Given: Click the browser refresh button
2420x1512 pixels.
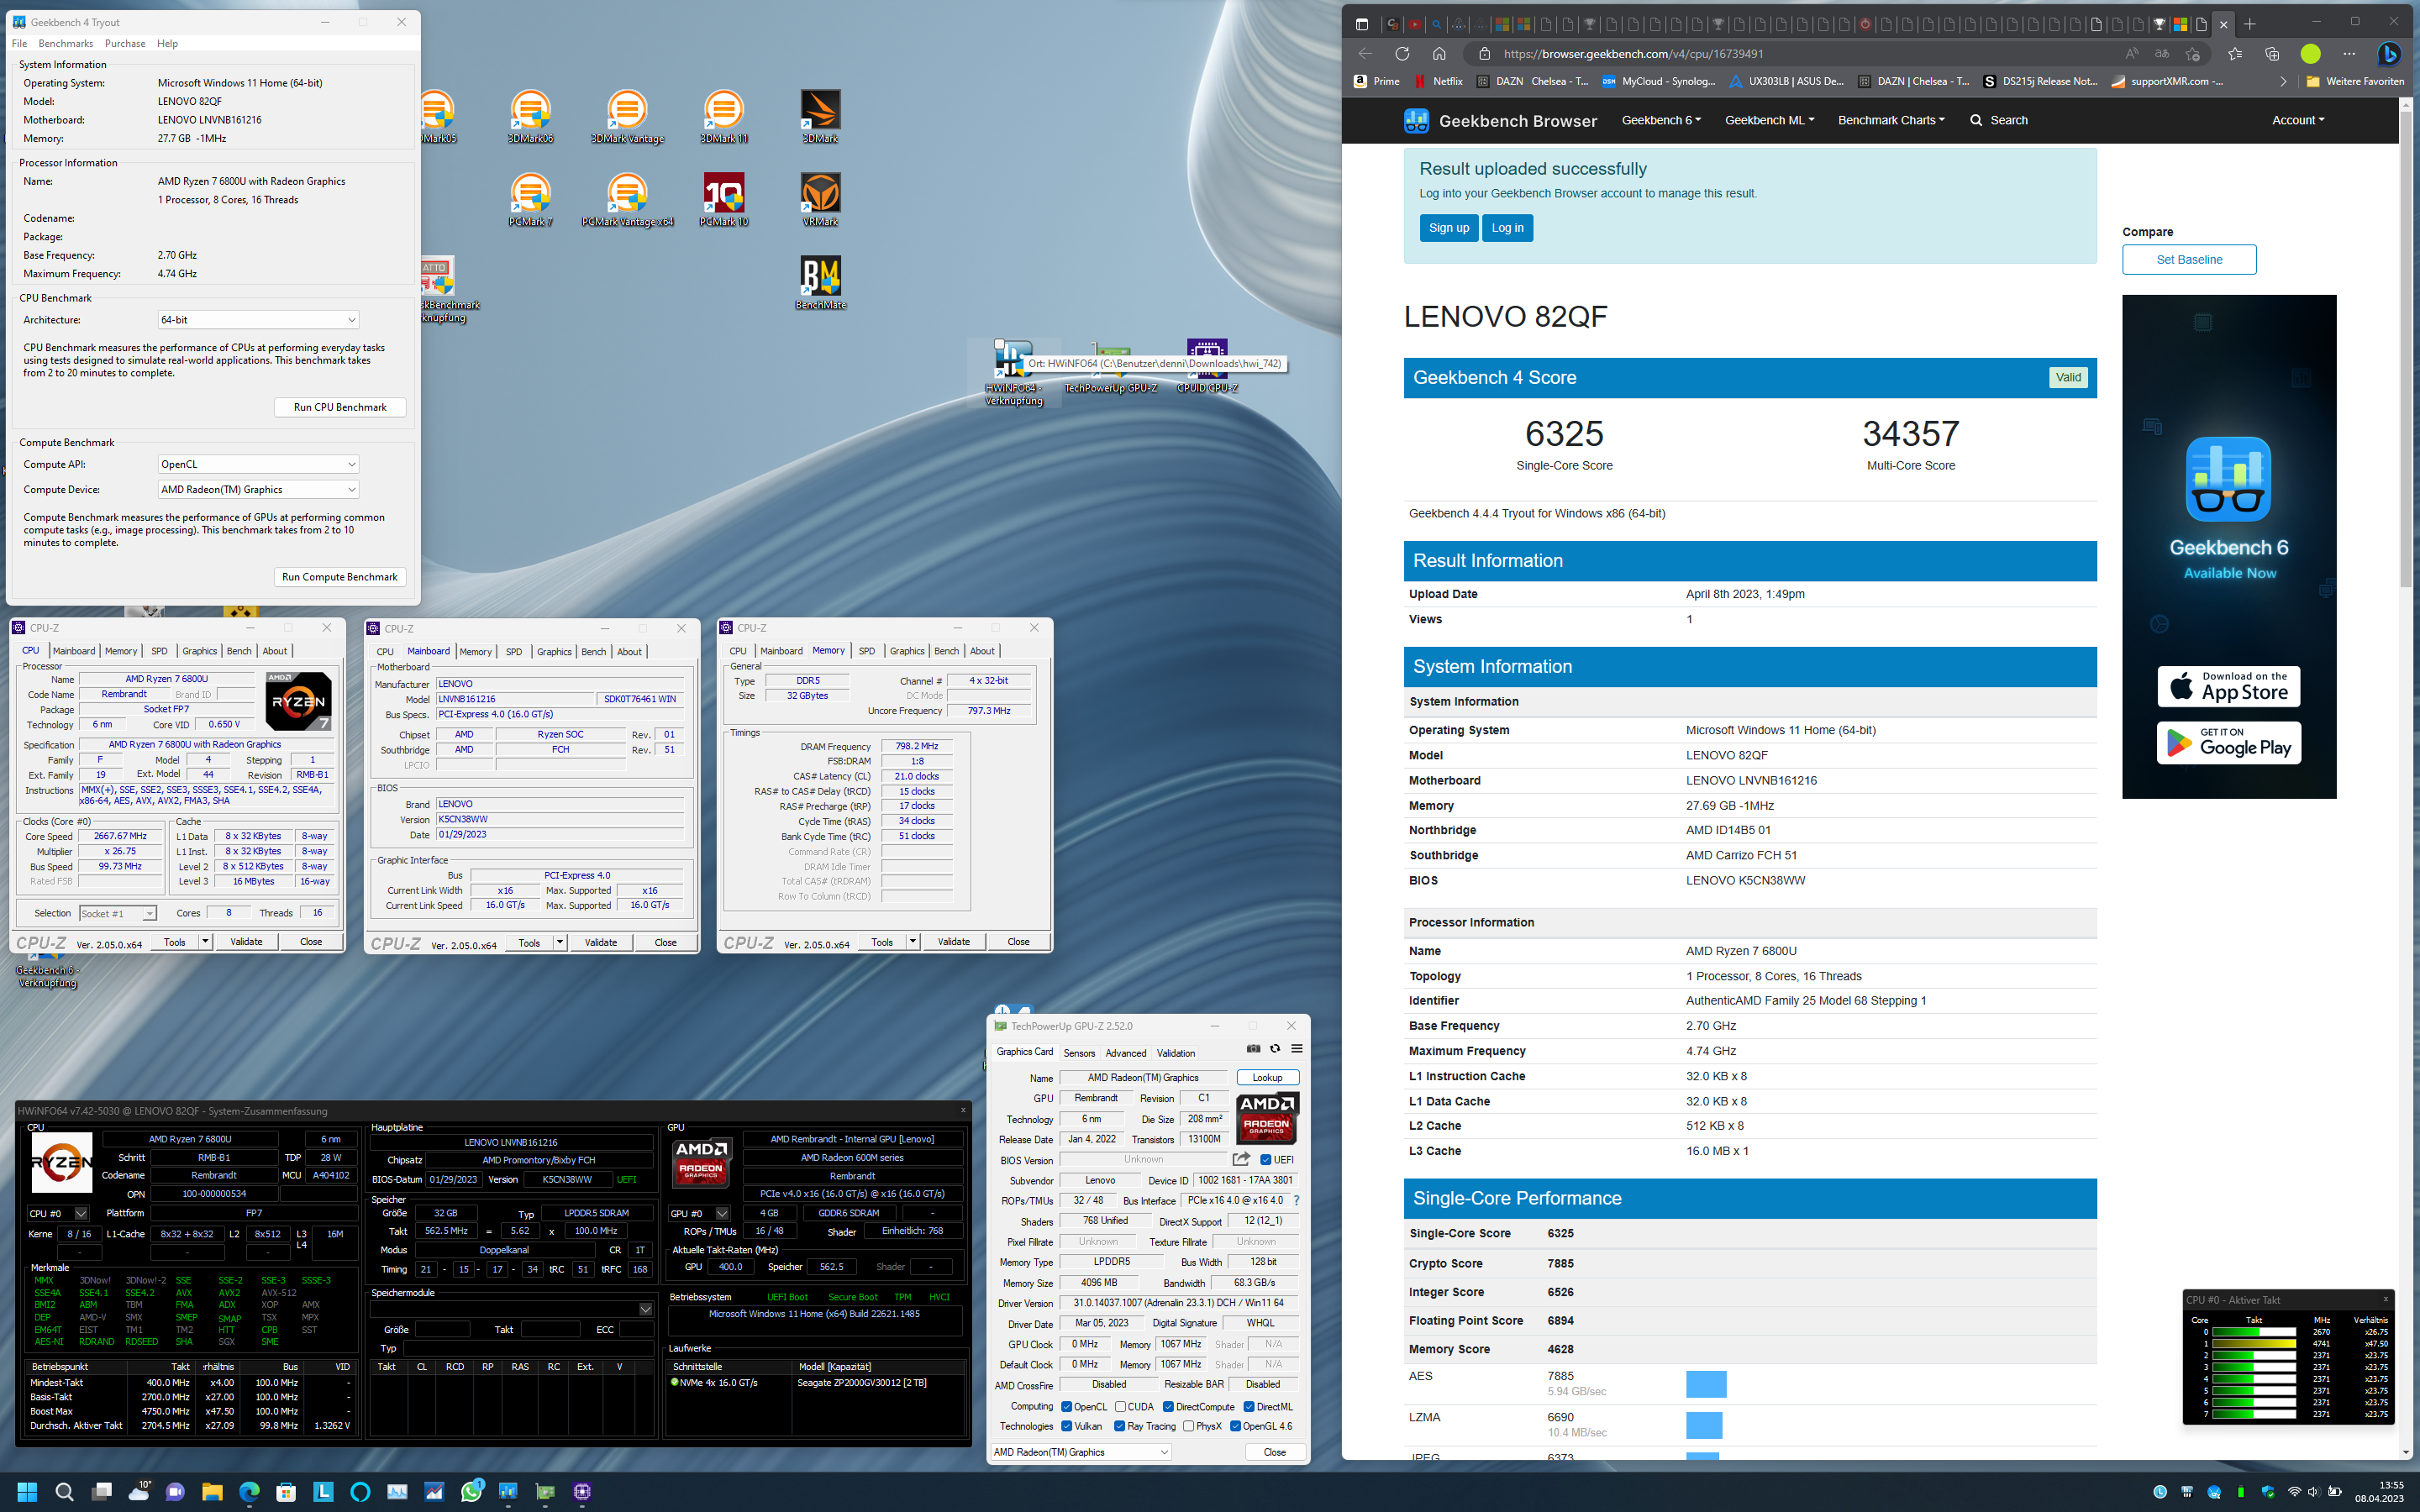Looking at the screenshot, I should pos(1402,54).
